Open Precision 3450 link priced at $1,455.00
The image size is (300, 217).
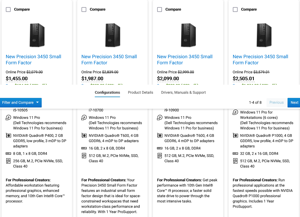click(33, 60)
